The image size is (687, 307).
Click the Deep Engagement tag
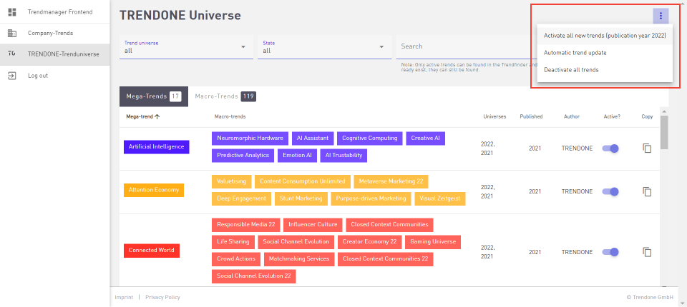(241, 198)
